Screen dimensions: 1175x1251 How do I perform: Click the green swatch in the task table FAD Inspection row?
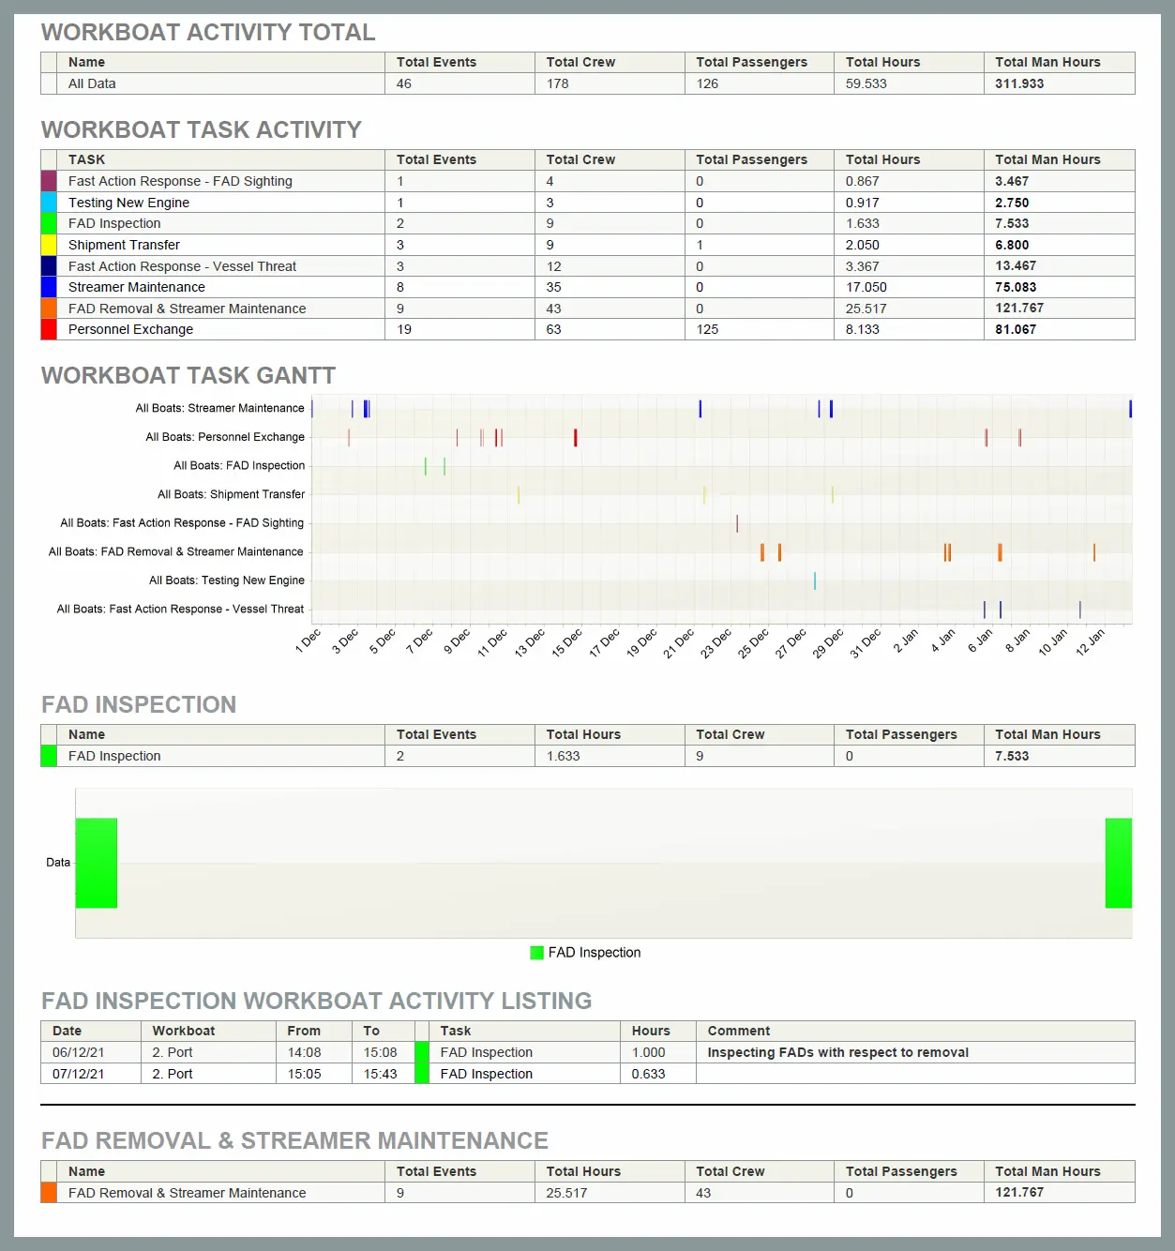pyautogui.click(x=49, y=223)
